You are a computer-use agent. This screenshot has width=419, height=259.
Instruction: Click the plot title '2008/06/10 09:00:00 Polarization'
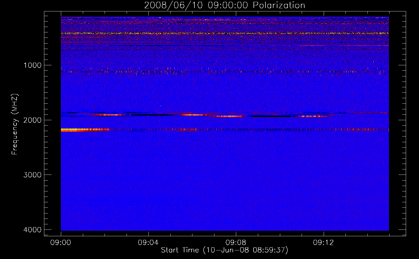[x=225, y=5]
